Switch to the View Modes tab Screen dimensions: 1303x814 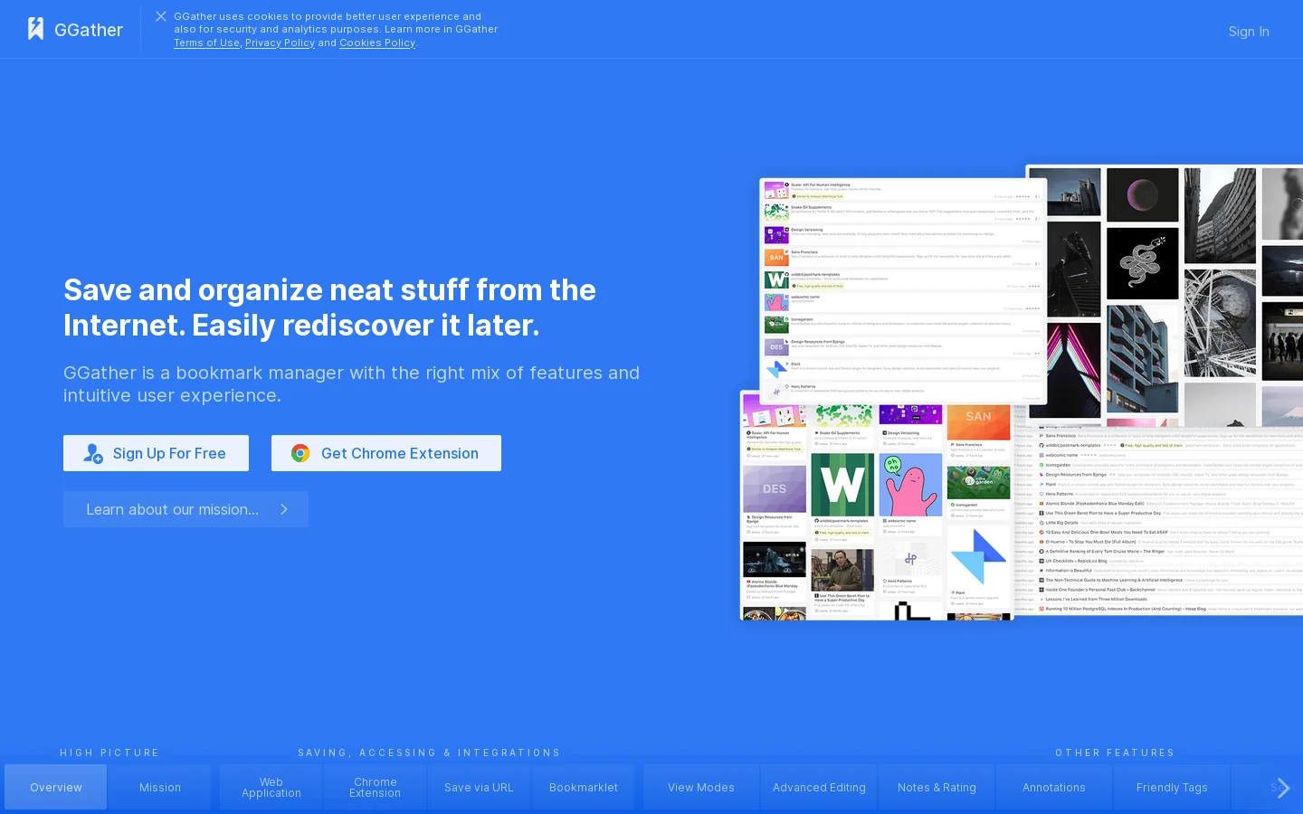(701, 788)
